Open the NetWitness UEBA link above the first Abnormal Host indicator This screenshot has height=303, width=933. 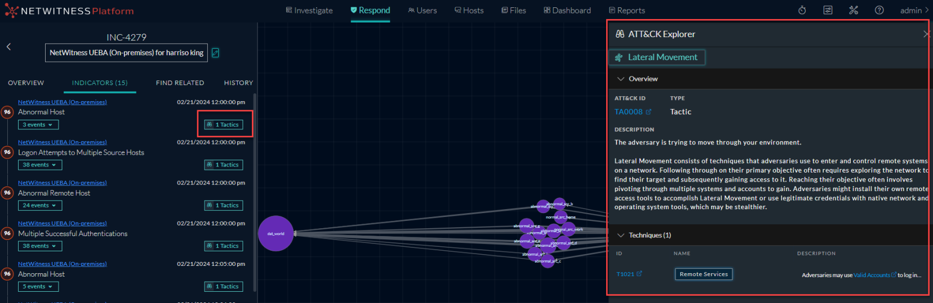[63, 102]
